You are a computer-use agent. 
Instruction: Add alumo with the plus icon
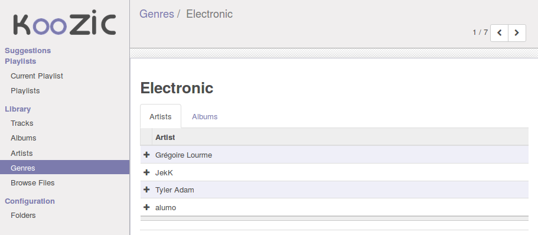(x=146, y=207)
